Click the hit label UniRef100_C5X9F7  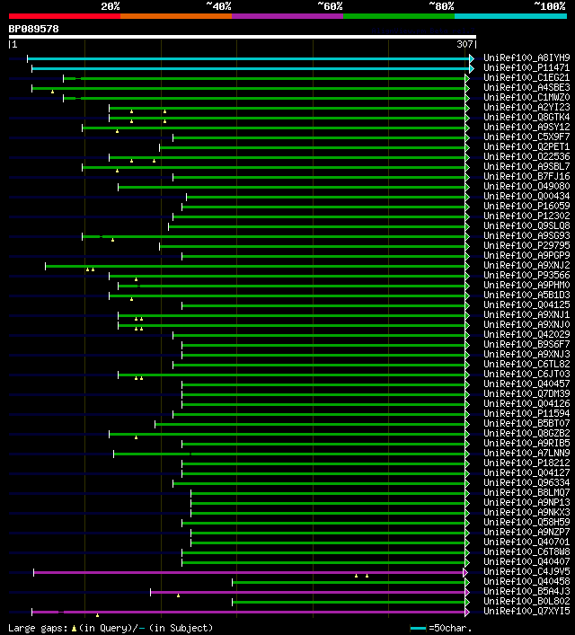(526, 137)
